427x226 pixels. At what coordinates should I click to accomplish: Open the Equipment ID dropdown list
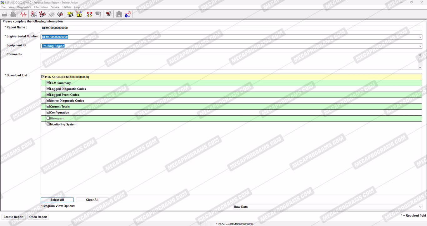click(x=420, y=46)
